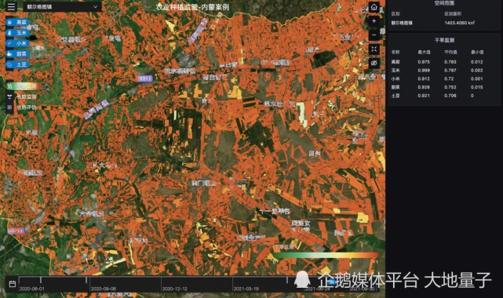Toggle fullscreen map view icon

click(374, 49)
